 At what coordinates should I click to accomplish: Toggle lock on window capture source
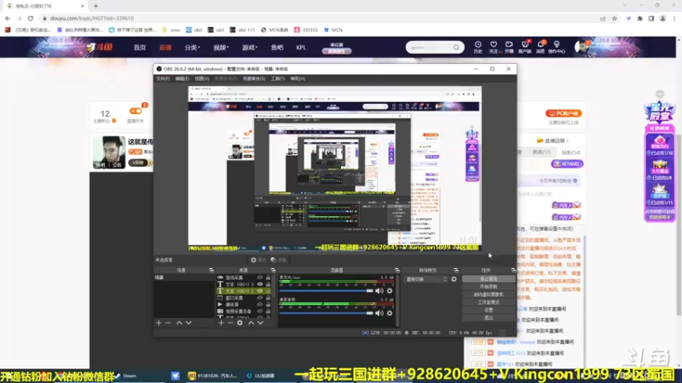[x=268, y=298]
